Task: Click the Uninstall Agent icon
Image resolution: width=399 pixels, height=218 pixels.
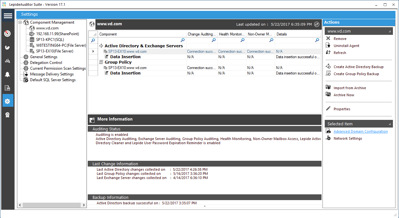Action: point(328,46)
